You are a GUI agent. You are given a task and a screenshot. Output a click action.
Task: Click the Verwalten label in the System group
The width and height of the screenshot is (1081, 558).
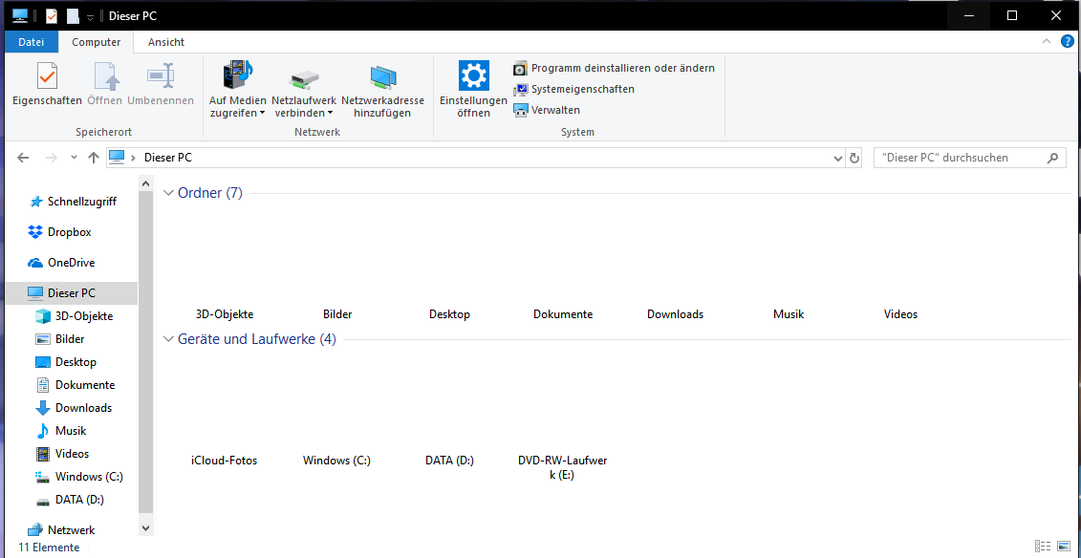pos(555,110)
